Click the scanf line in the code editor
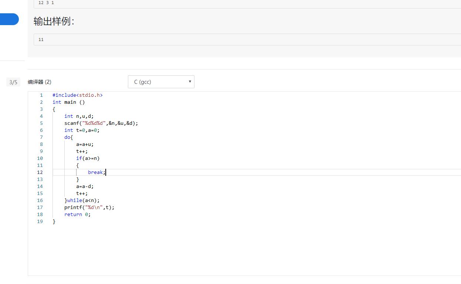This screenshot has height=284, width=461. coord(101,123)
